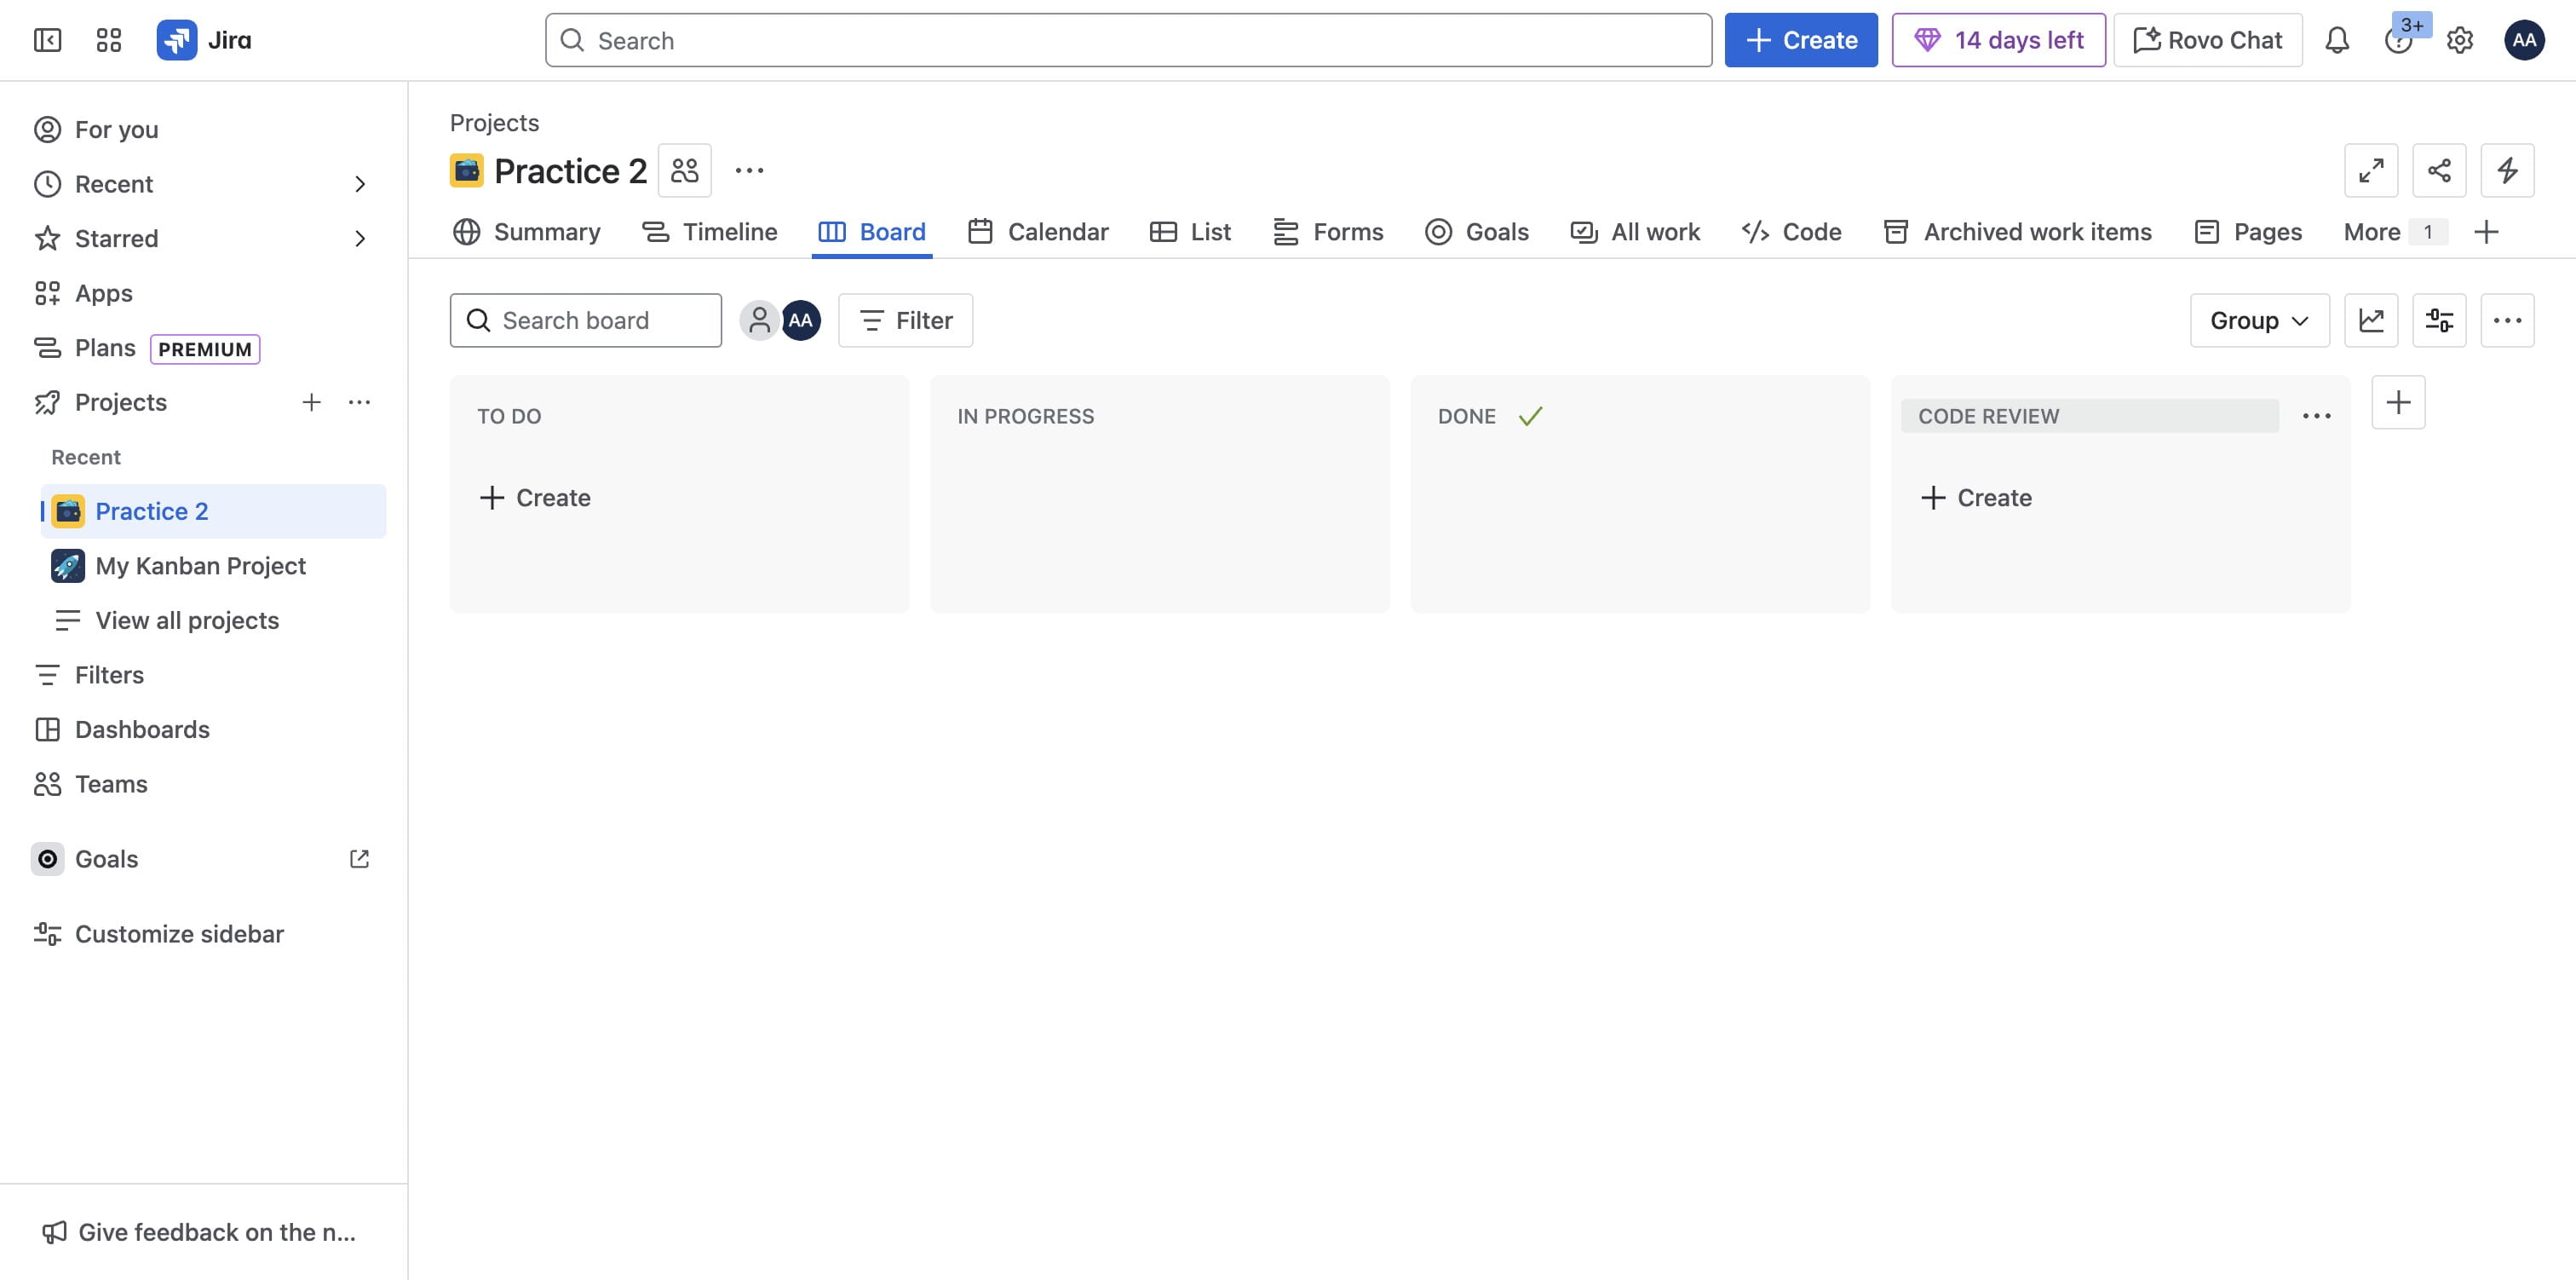Open Archived work items tab
2576x1280 pixels.
point(2017,232)
